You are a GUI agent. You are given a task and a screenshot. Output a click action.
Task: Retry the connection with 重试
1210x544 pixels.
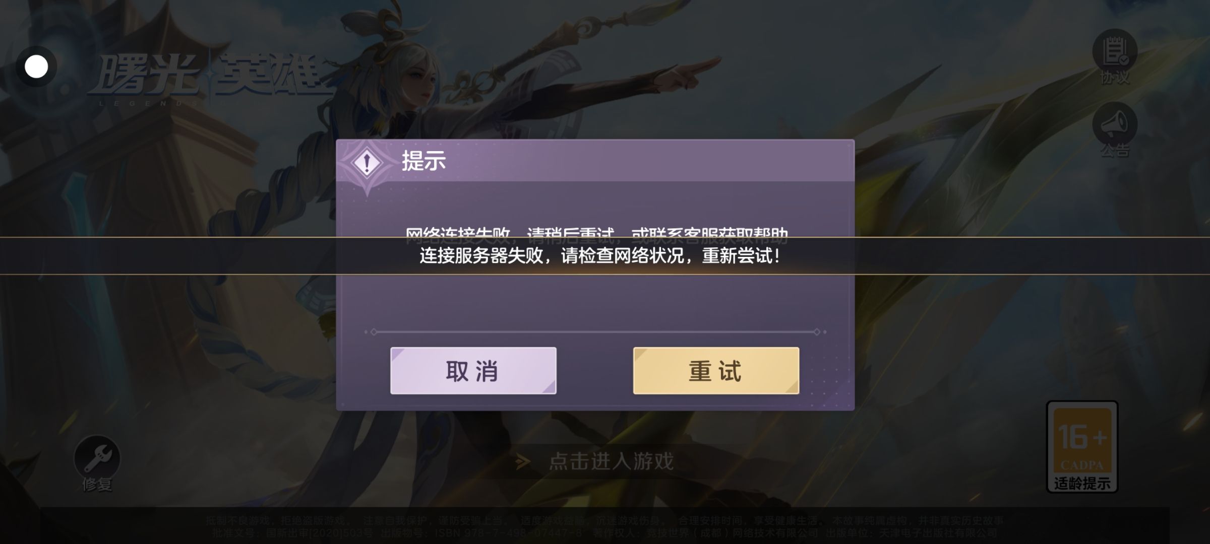click(x=716, y=371)
